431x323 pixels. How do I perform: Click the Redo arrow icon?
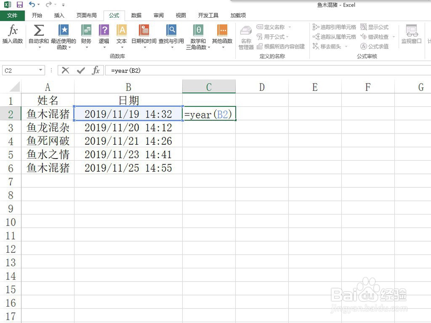tap(49, 4)
